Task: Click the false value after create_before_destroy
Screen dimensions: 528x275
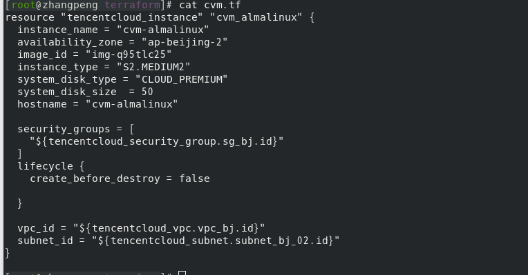Action: coord(194,179)
